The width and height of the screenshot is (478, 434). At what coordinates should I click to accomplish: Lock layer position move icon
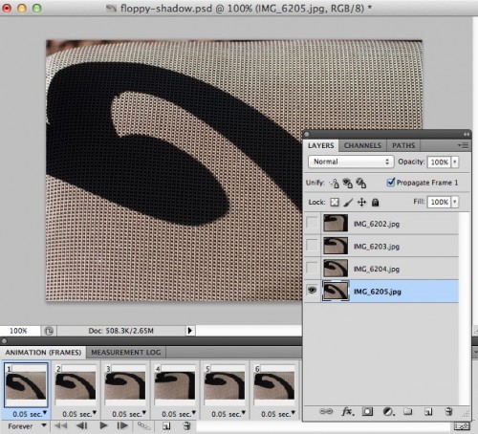(x=361, y=202)
